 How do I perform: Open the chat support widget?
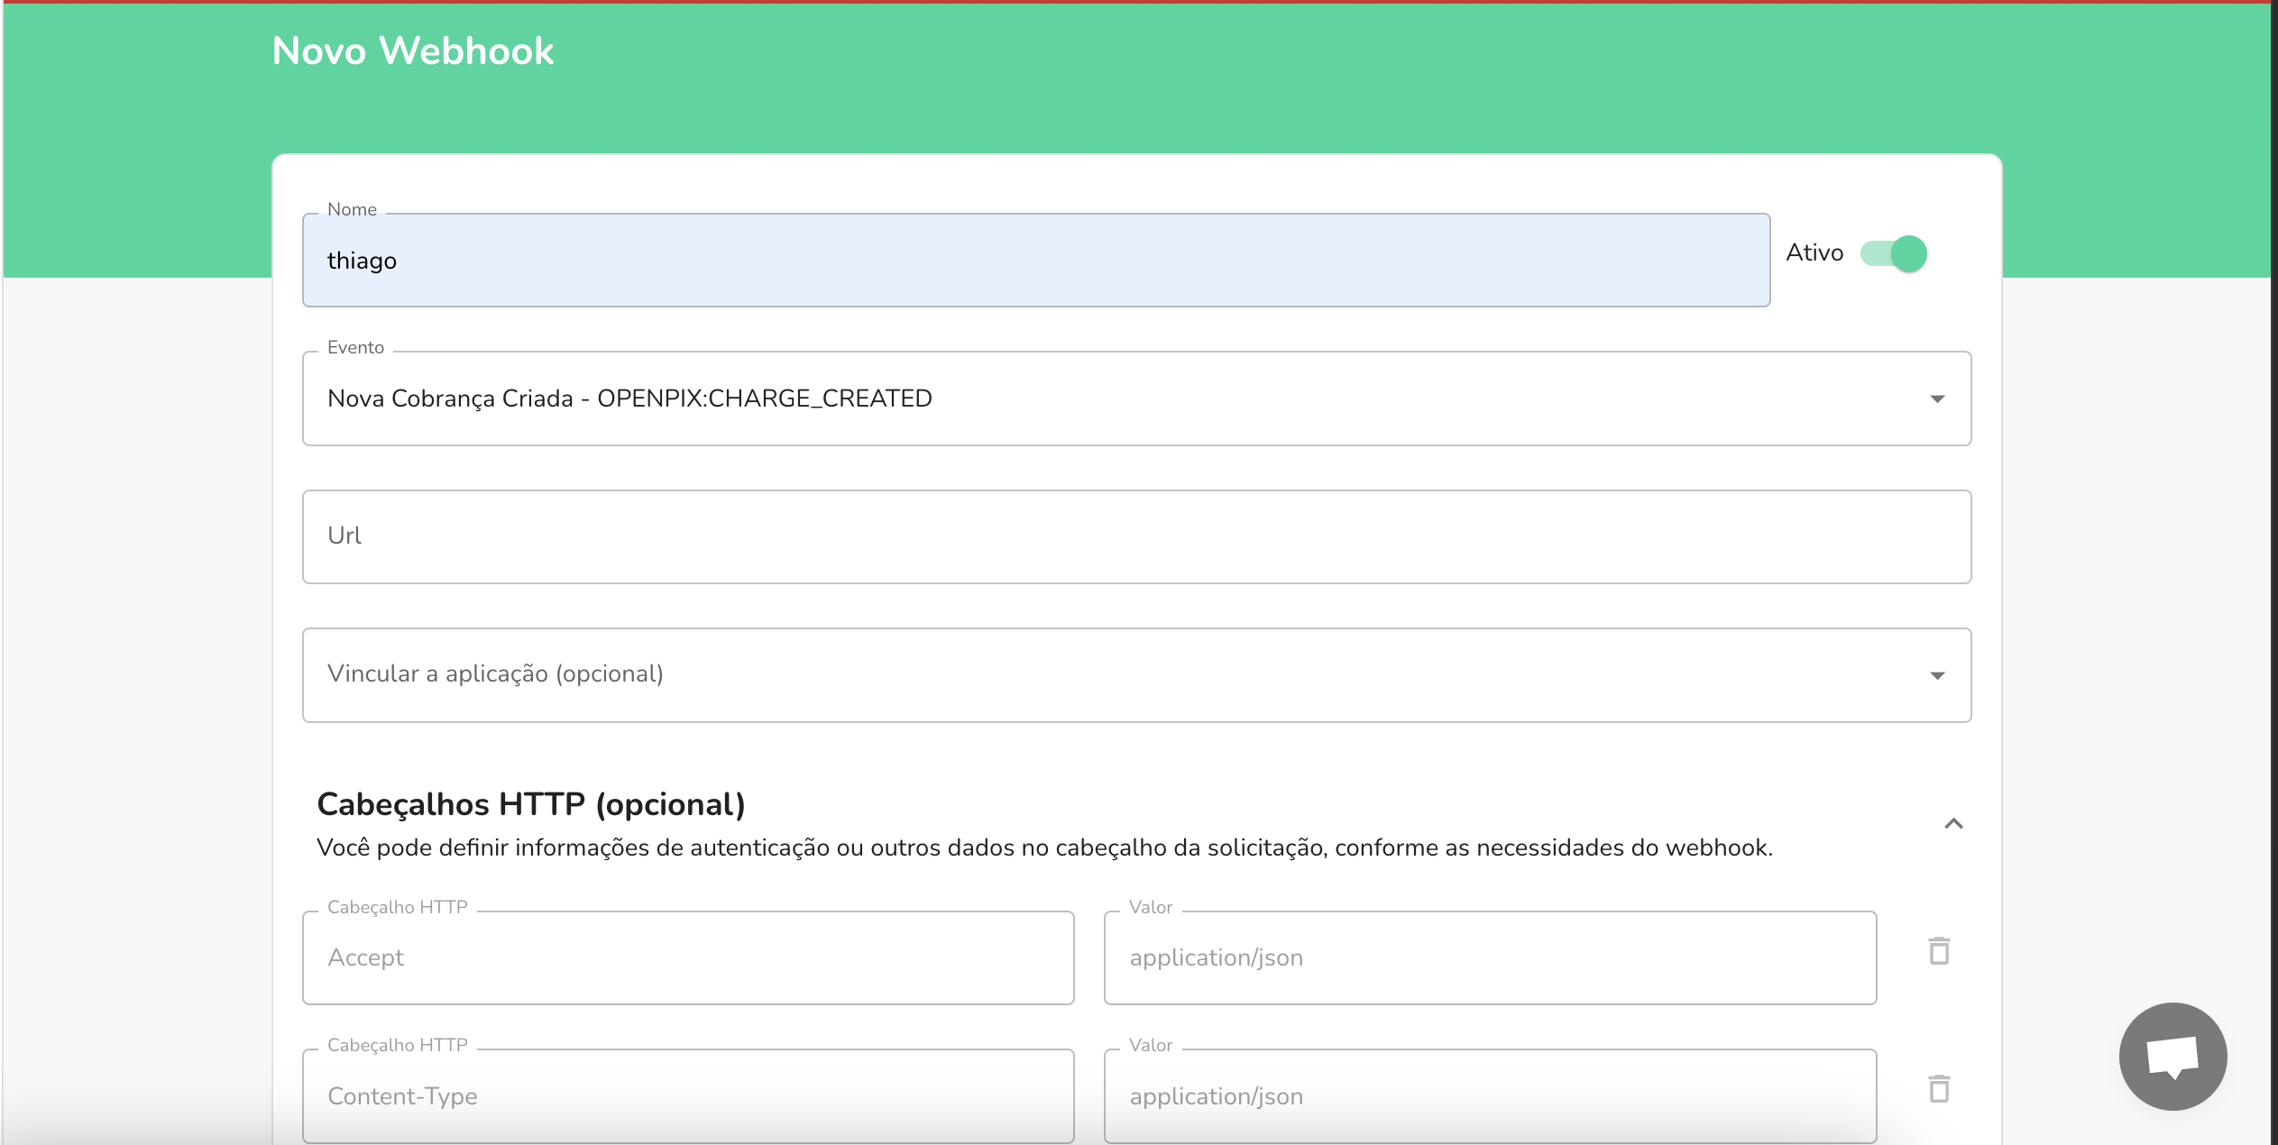coord(2172,1055)
